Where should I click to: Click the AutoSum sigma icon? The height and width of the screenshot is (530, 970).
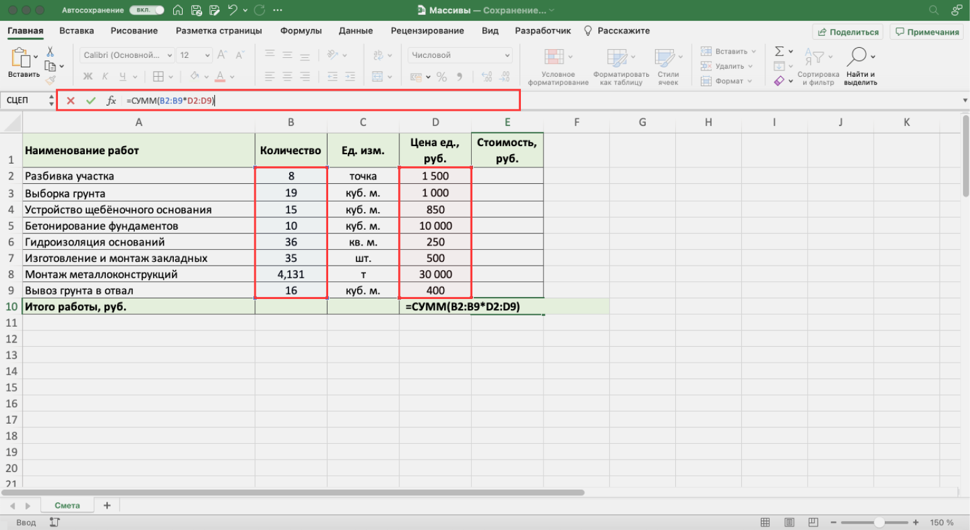(780, 52)
